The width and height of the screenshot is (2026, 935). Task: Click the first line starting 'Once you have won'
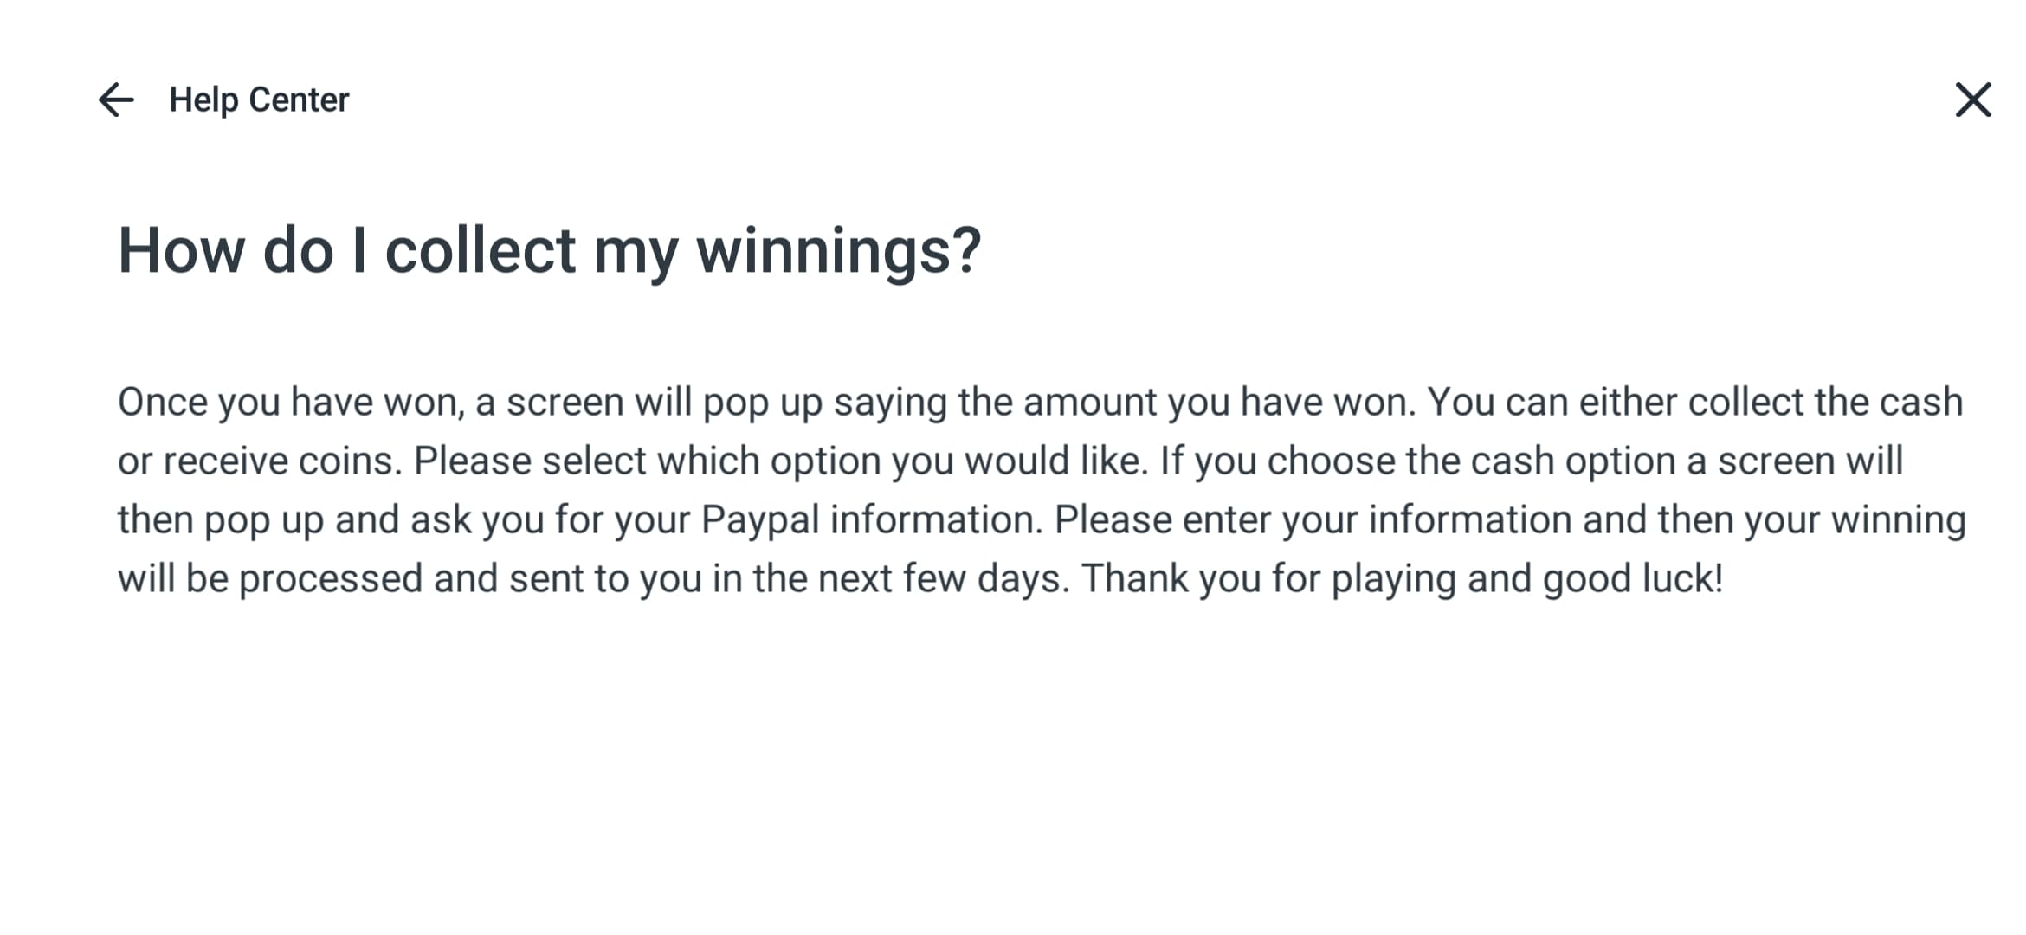click(1040, 403)
